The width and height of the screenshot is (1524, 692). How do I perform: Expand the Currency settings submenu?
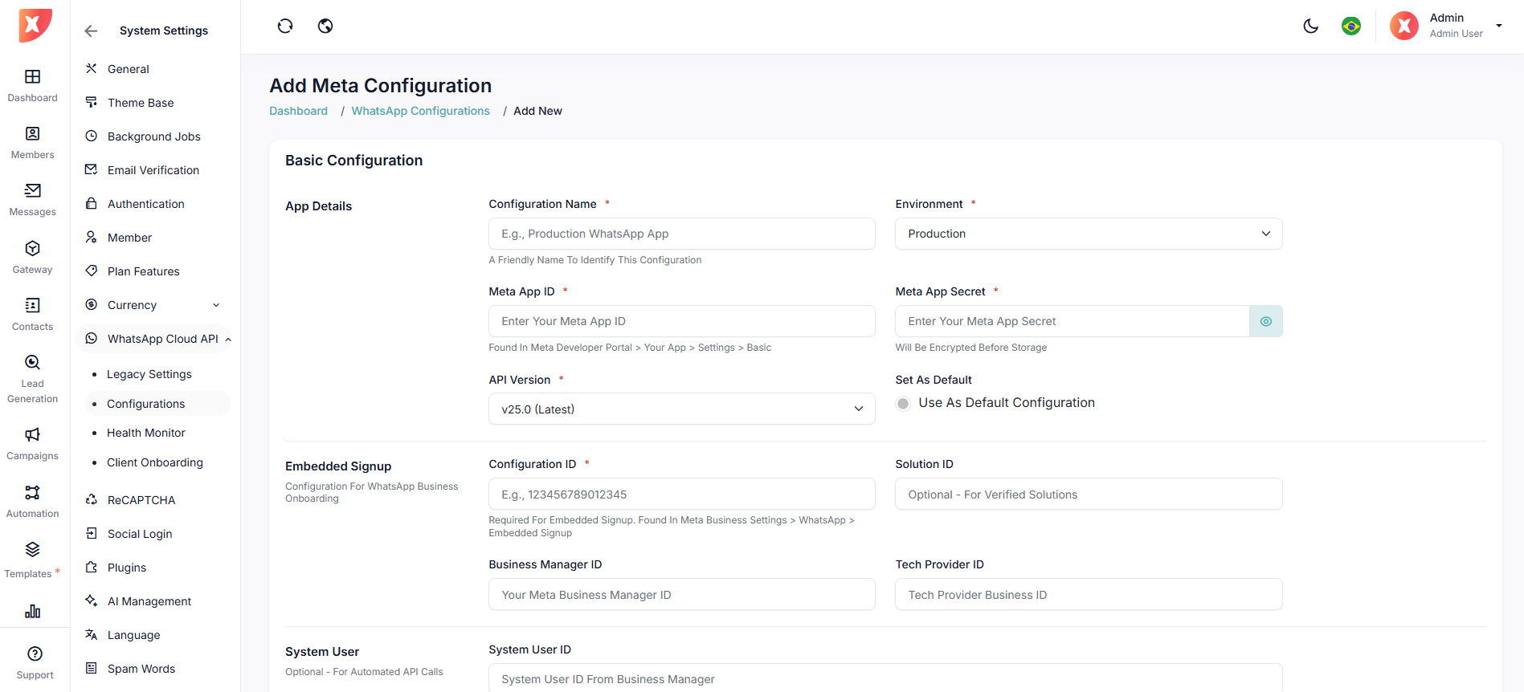pyautogui.click(x=215, y=305)
